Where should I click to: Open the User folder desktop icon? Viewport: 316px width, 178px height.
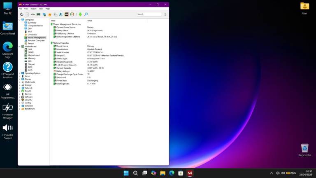click(305, 9)
